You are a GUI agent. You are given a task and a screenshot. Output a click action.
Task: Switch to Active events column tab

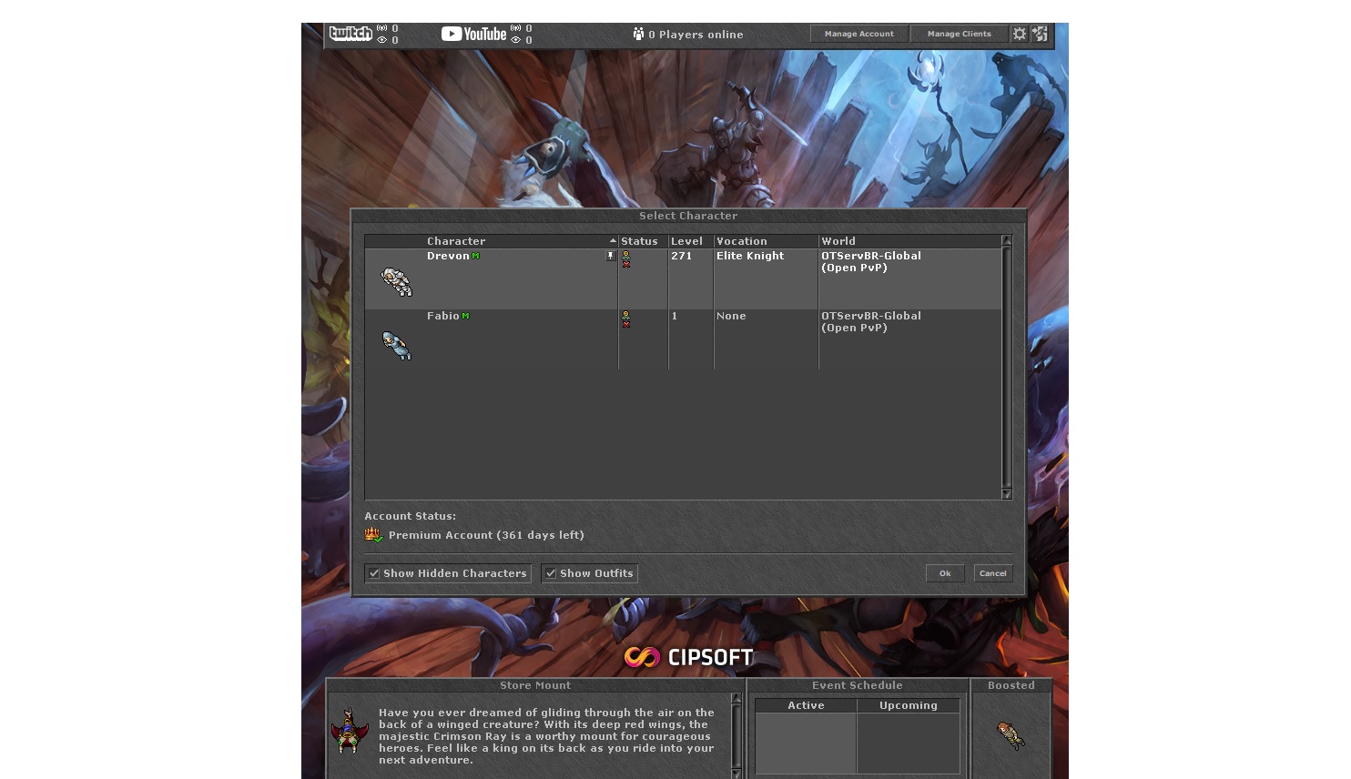click(x=807, y=705)
